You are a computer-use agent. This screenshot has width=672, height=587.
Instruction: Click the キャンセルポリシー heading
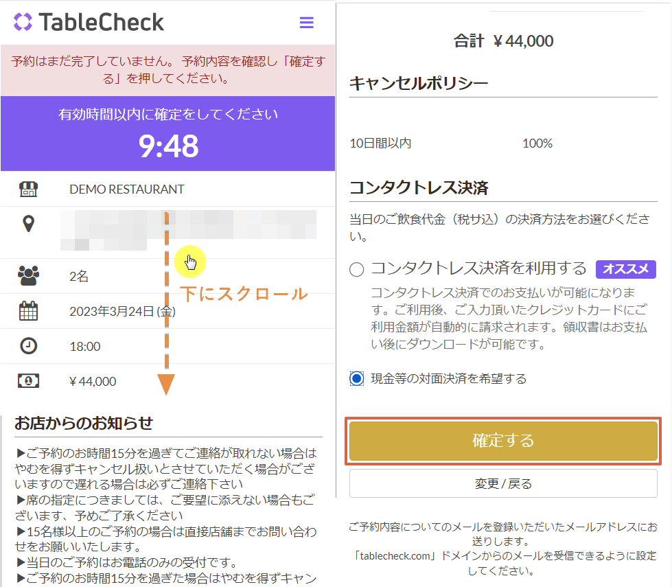click(419, 83)
